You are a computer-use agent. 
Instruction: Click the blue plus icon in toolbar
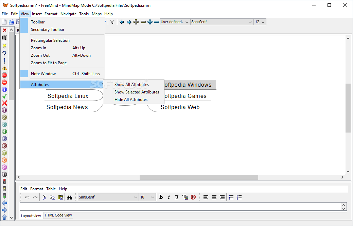coord(150,22)
